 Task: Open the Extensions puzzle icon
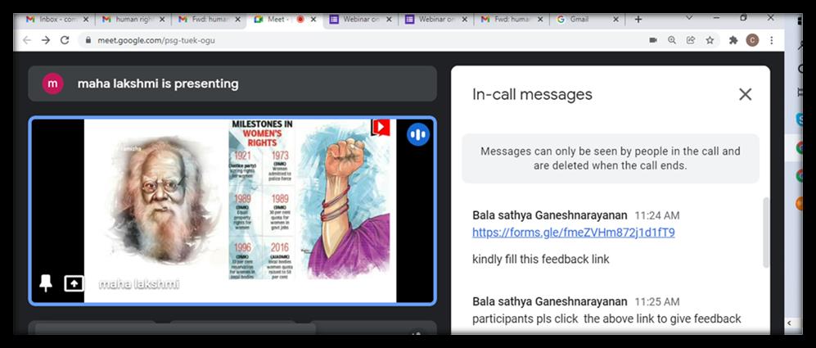pos(733,40)
